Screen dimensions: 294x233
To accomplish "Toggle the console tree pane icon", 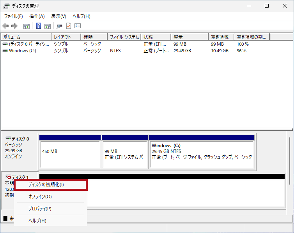I will [27, 26].
